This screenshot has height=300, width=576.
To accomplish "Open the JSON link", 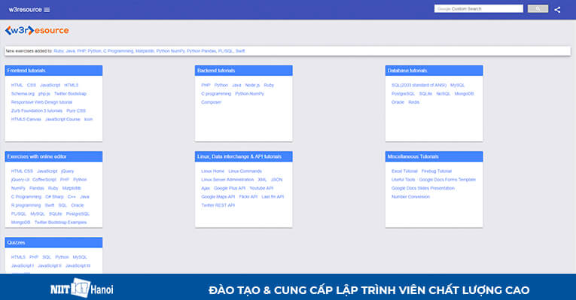I will pyautogui.click(x=276, y=180).
